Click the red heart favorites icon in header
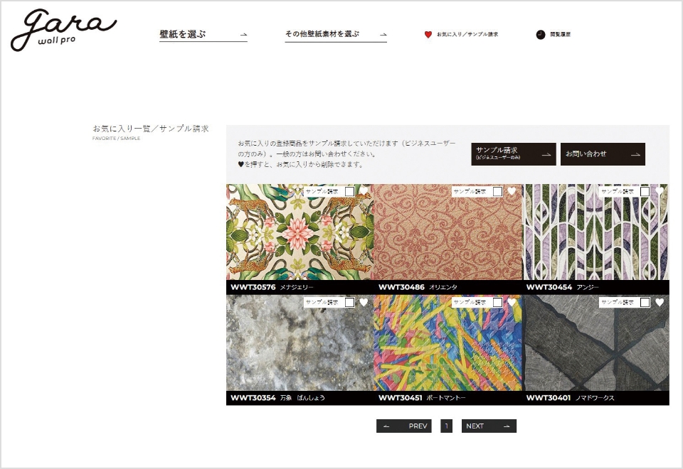This screenshot has height=469, width=683. (428, 34)
